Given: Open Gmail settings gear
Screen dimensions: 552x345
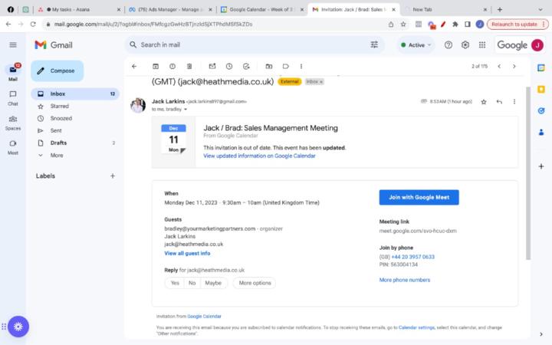Looking at the screenshot, I should tap(465, 45).
